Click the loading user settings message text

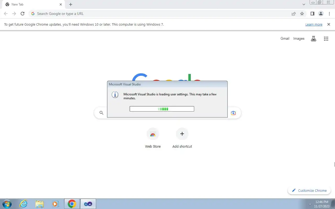(x=170, y=96)
